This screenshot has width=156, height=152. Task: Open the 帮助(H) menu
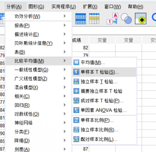(x=136, y=7)
